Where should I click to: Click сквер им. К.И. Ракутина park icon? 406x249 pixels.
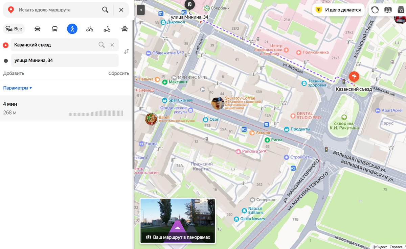344,118
